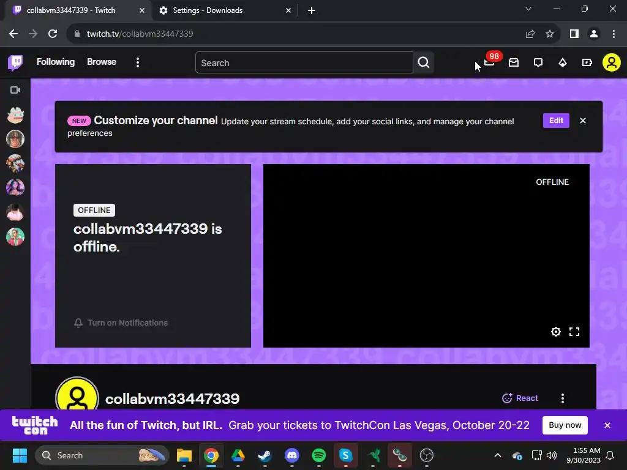Image resolution: width=627 pixels, height=470 pixels.
Task: Go to the Following page
Action: click(56, 62)
